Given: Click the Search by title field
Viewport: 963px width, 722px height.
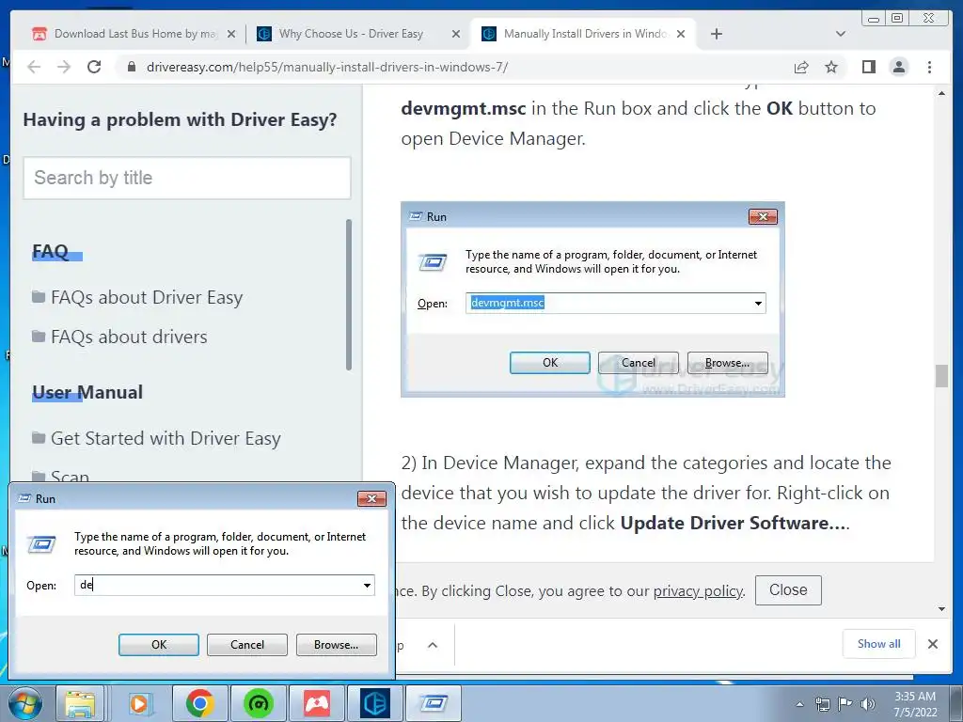Looking at the screenshot, I should point(187,178).
